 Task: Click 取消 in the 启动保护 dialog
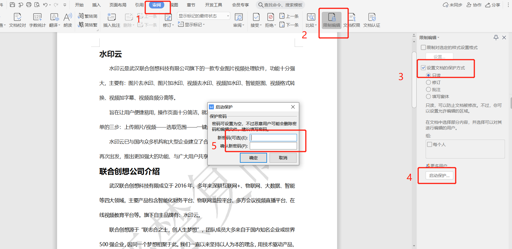pyautogui.click(x=283, y=158)
